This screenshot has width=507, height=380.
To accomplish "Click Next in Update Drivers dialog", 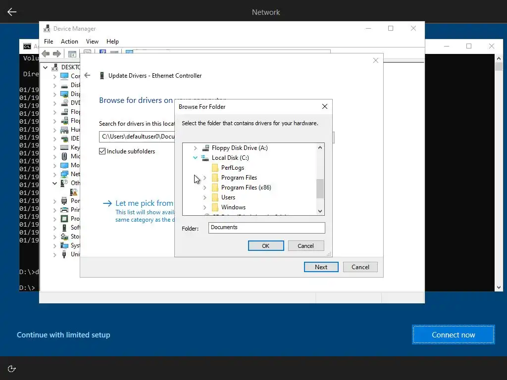I will 321,267.
